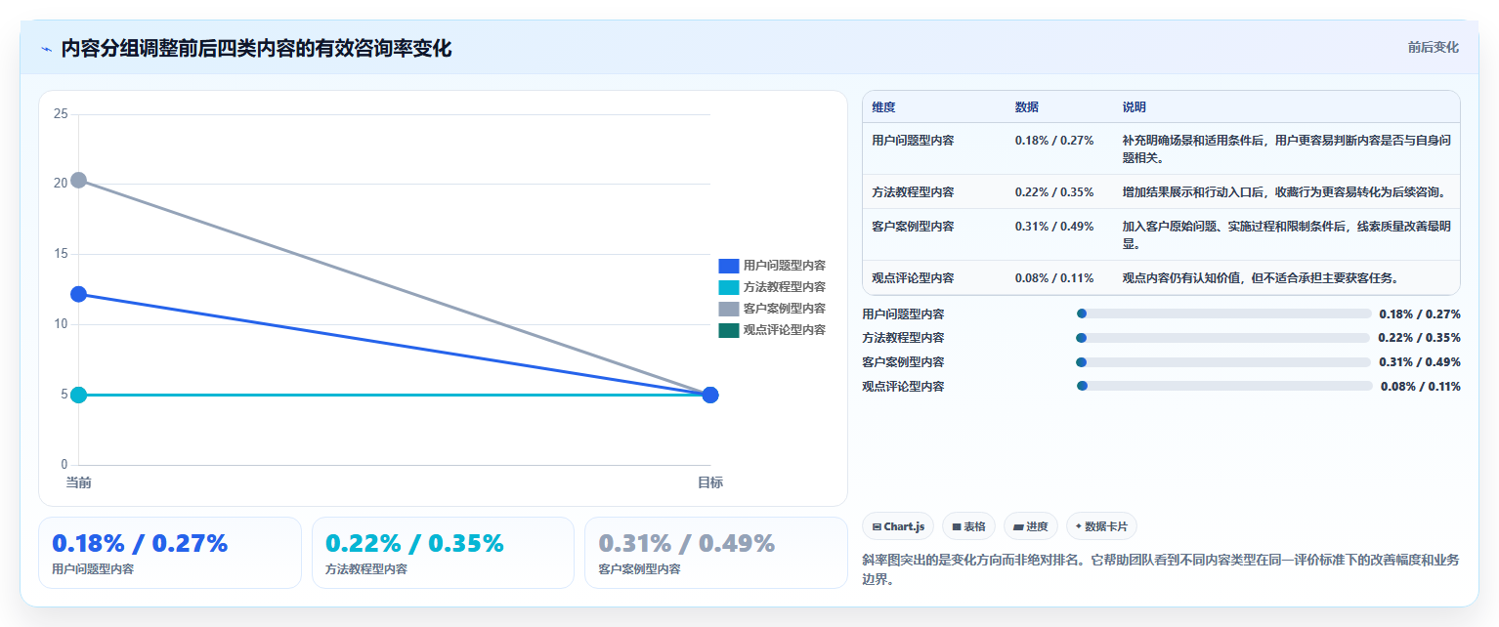Click the cyan data point at 5

tap(78, 395)
